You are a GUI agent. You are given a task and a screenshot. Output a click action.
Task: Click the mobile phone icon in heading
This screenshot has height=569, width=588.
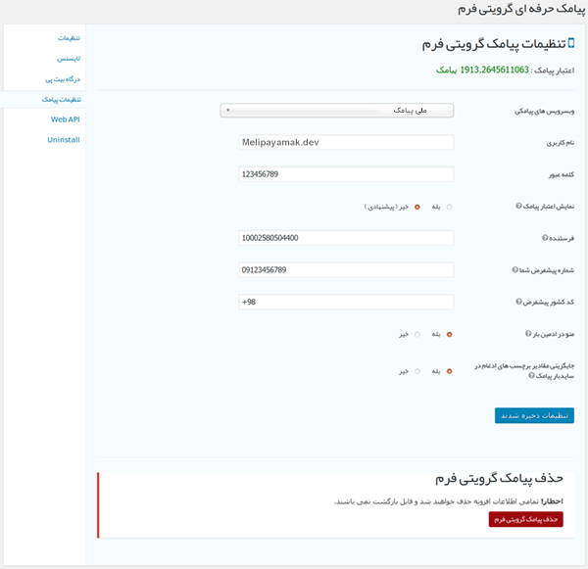coord(571,43)
